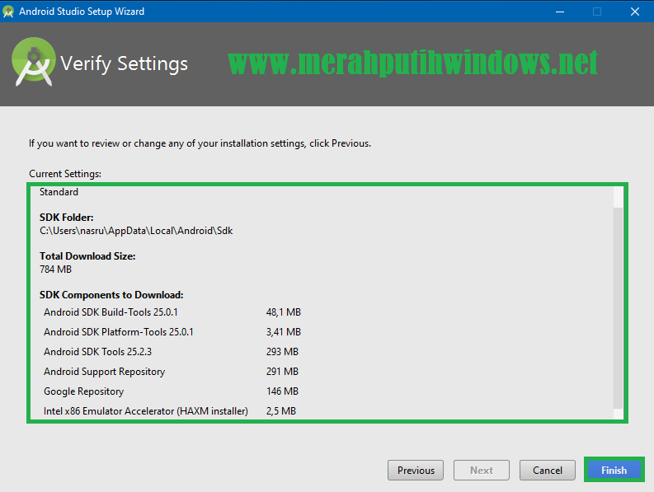Click 'Google Repository' row

[x=172, y=391]
